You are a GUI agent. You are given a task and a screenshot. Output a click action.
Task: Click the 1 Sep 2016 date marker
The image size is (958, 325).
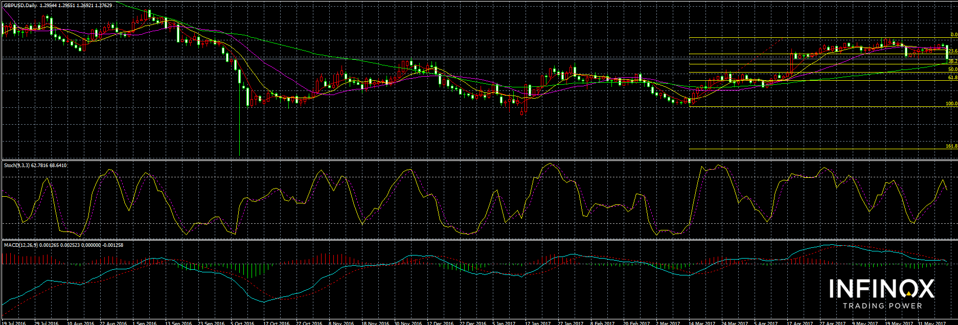tap(144, 323)
